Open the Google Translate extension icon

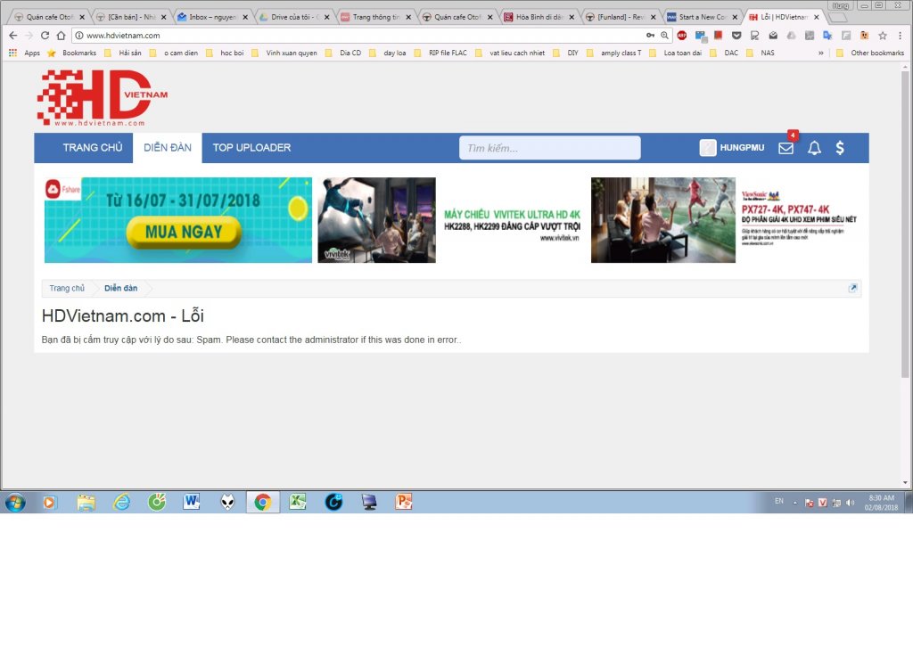[827, 36]
